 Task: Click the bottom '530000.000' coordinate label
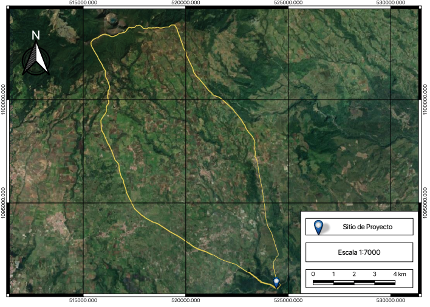[391, 300]
